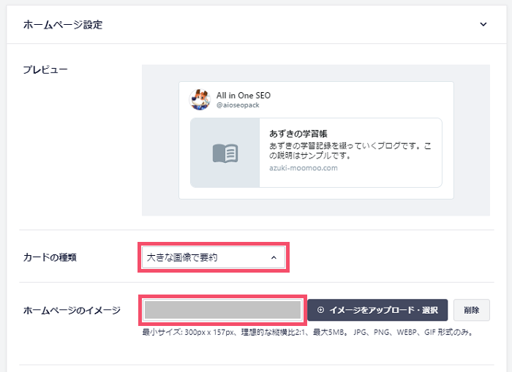512x372 pixels.
Task: Click the 削除 button
Action: click(472, 310)
